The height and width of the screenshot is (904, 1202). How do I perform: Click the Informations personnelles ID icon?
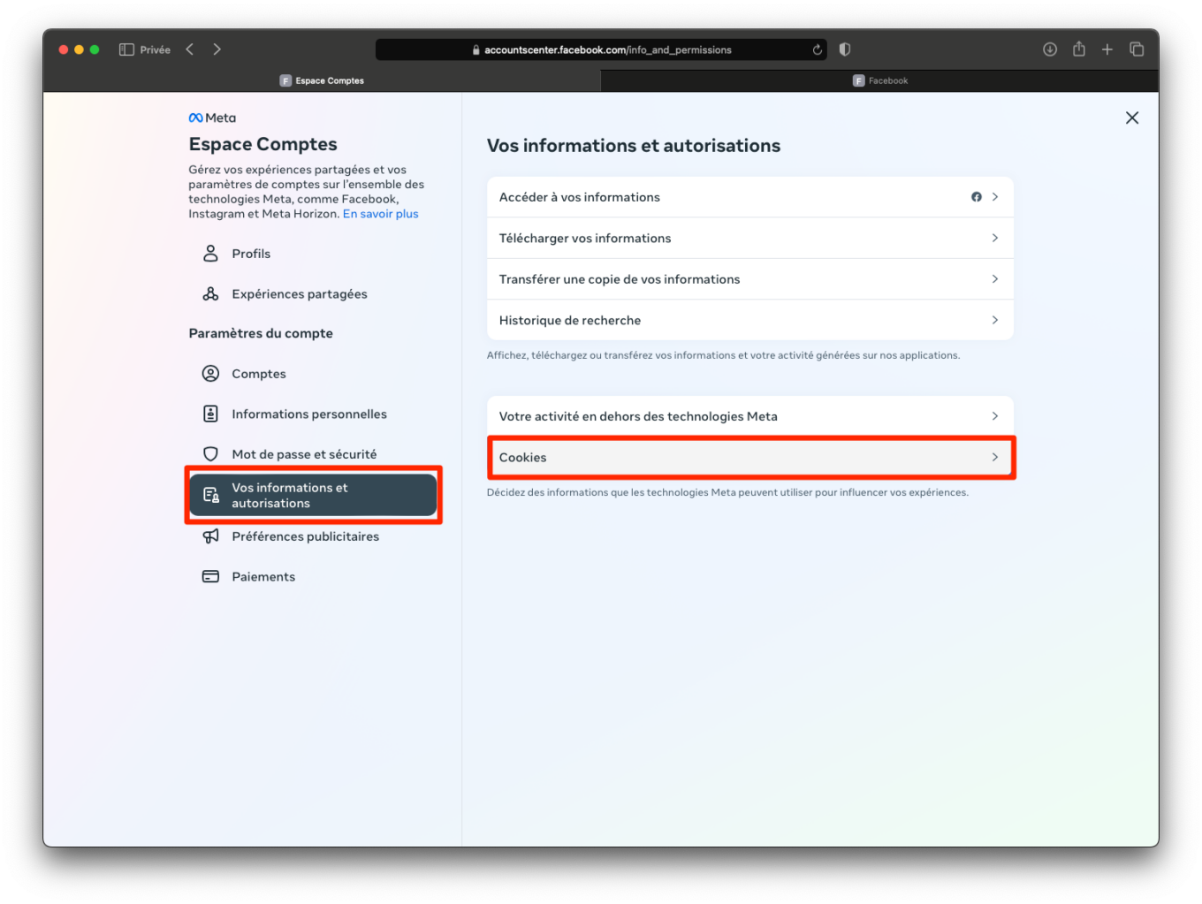click(x=210, y=414)
